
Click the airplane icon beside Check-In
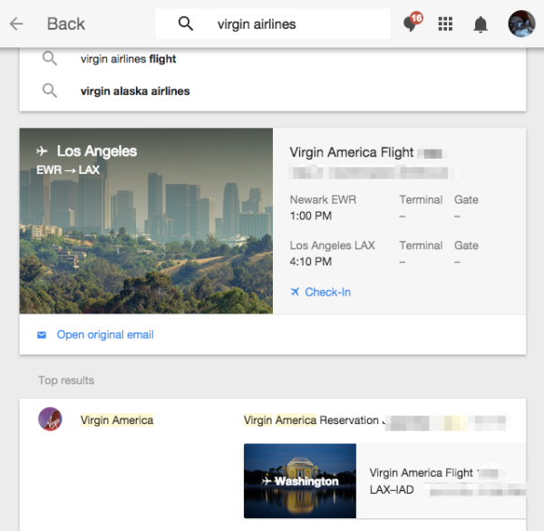(x=295, y=292)
